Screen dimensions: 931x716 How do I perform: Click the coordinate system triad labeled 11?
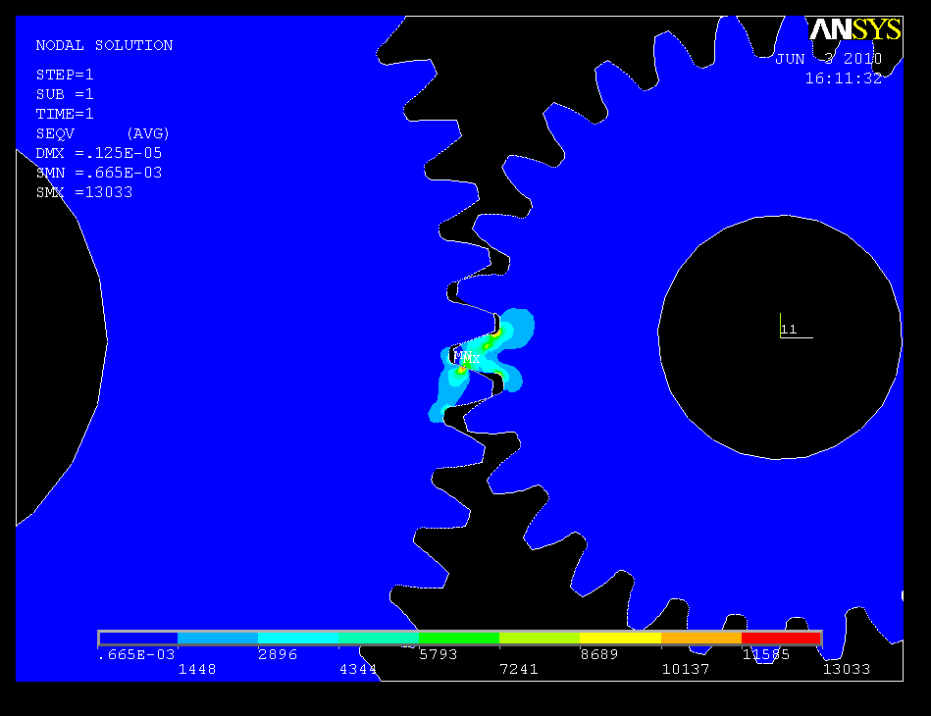[x=789, y=330]
